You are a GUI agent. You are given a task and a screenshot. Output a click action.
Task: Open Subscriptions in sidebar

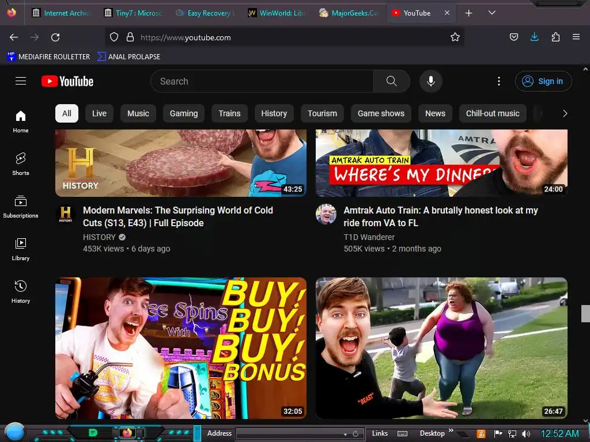point(21,207)
